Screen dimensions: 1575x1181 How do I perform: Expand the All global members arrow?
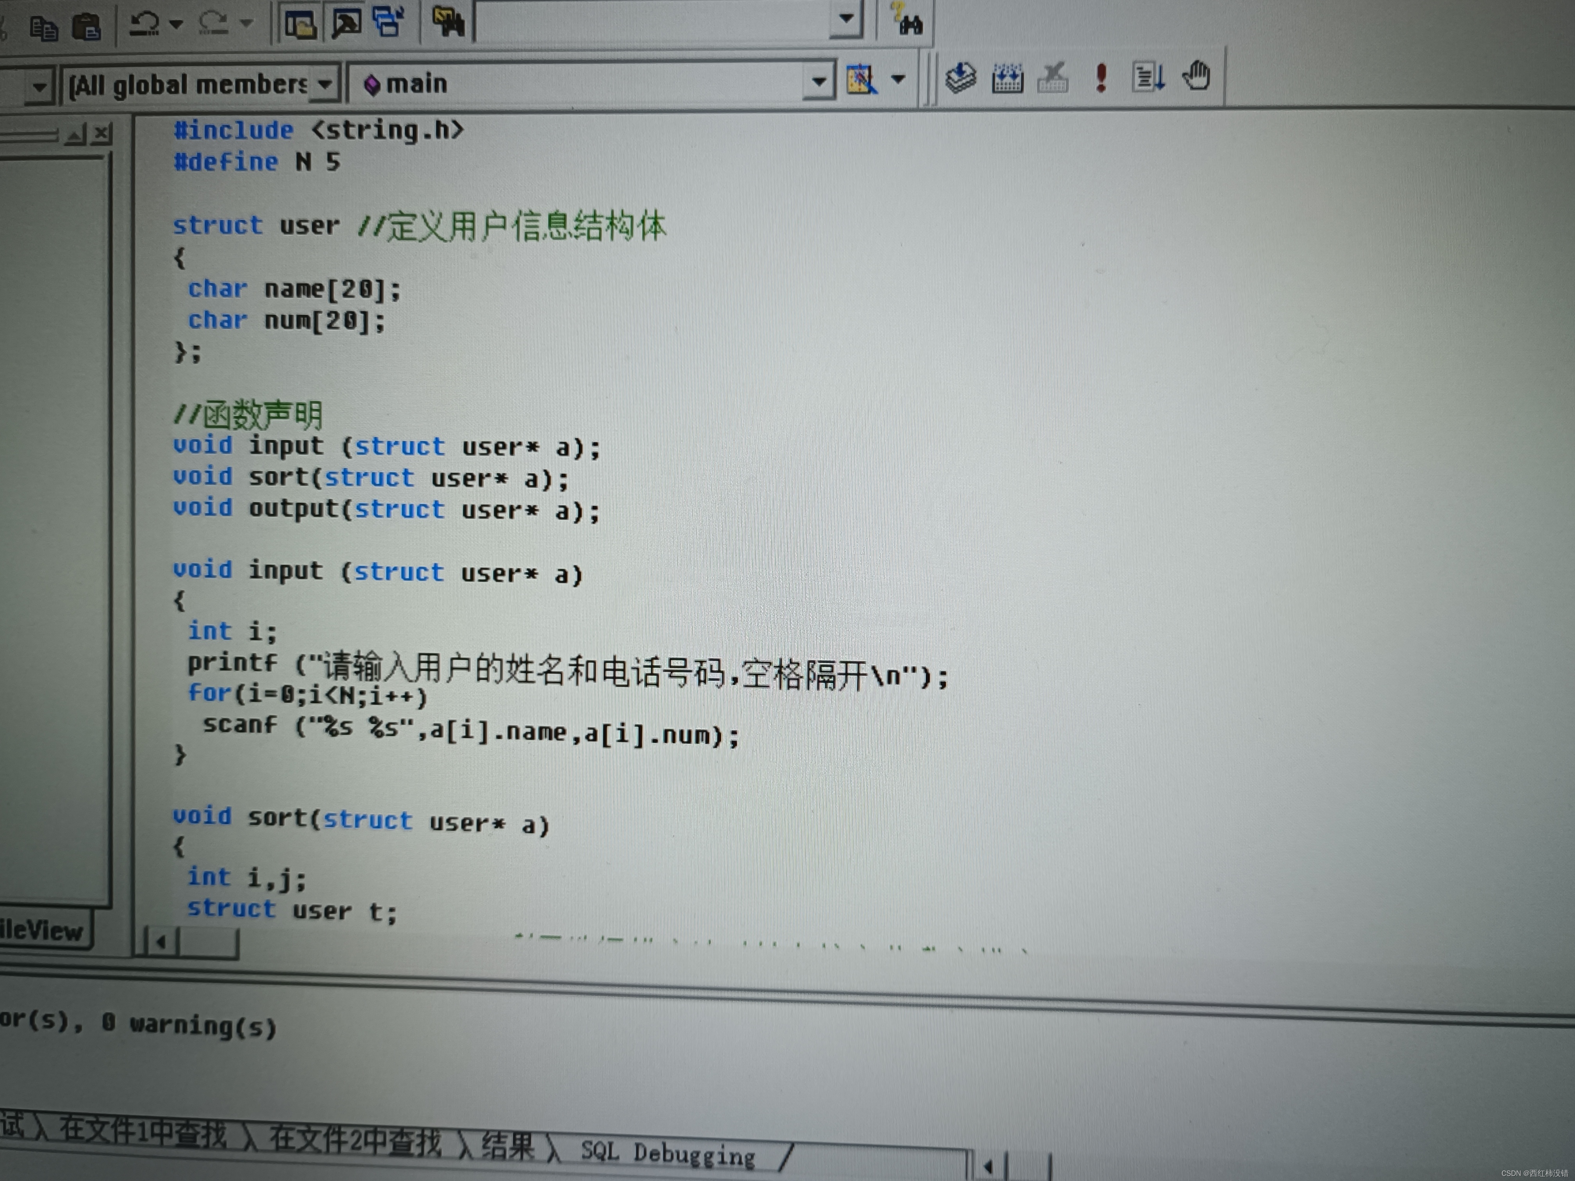click(325, 85)
